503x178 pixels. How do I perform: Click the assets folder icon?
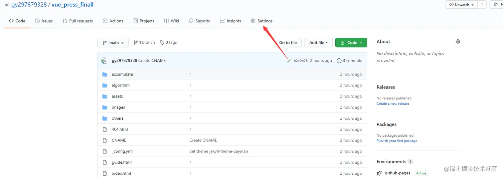(x=105, y=96)
